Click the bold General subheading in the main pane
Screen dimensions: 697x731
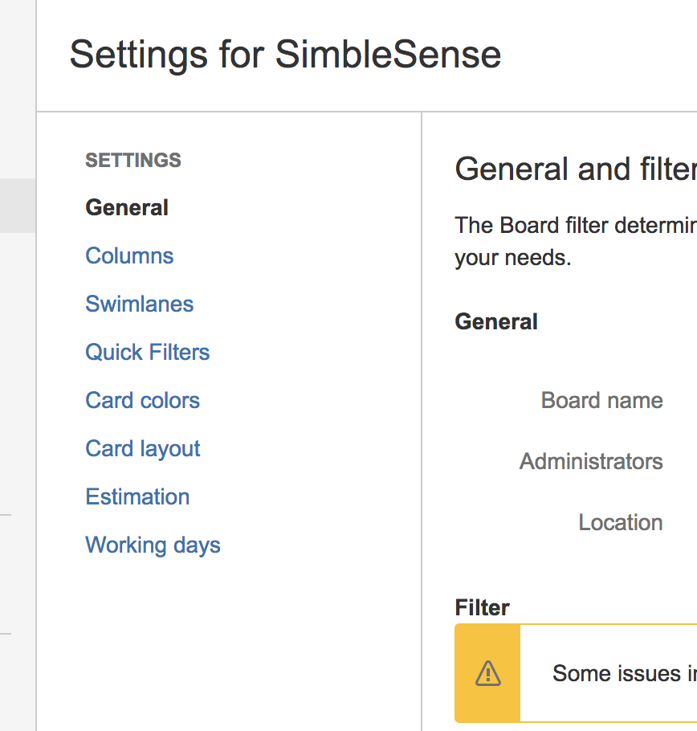coord(496,322)
